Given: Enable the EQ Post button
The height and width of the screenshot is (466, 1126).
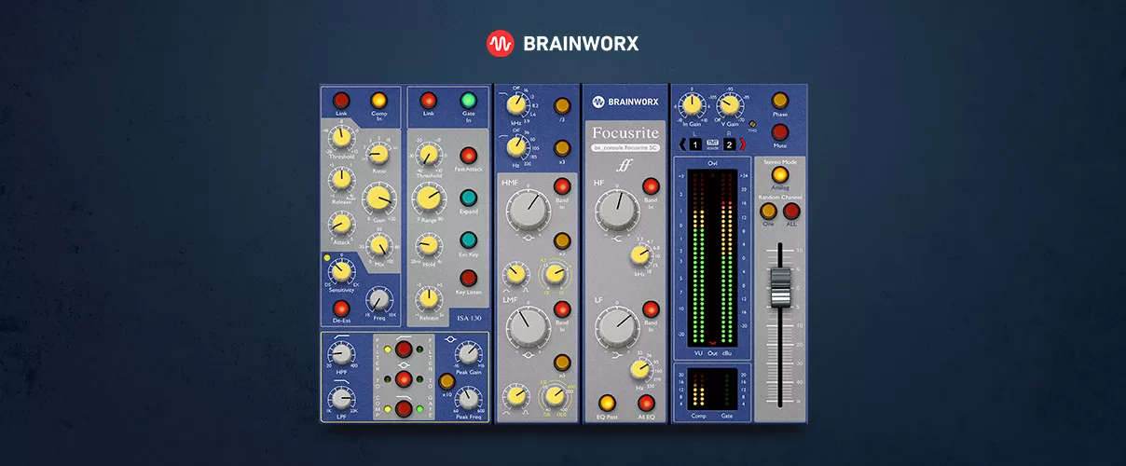Looking at the screenshot, I should [x=607, y=403].
